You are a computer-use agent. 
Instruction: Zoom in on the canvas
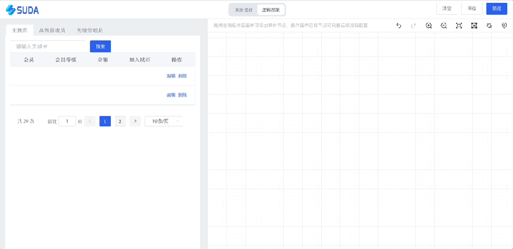[x=429, y=26]
